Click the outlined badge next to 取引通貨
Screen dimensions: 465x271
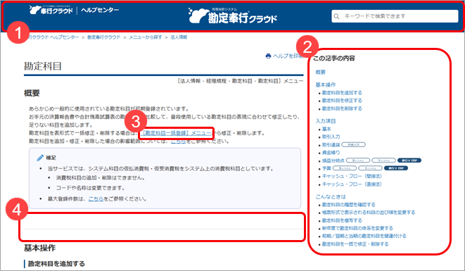coord(353,144)
